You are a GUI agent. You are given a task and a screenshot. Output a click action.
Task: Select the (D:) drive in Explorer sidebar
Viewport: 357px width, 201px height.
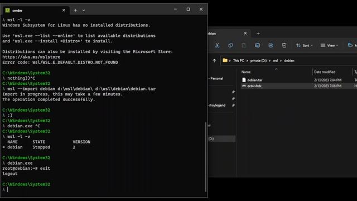222,138
